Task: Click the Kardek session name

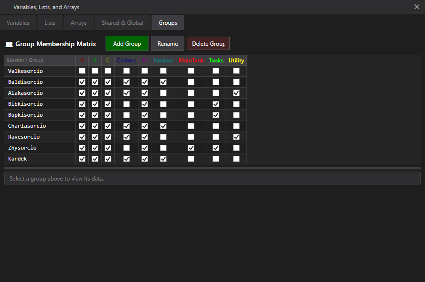Action: [17, 159]
